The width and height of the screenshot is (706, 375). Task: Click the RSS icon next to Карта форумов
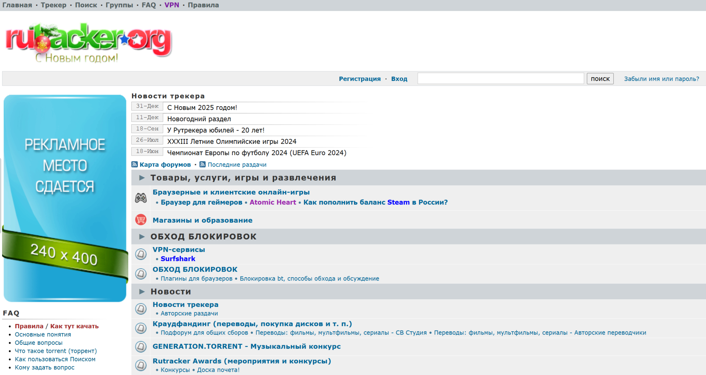135,165
